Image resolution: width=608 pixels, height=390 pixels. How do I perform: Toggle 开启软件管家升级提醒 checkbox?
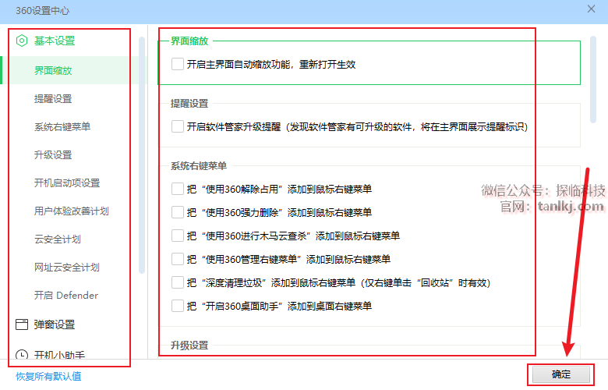coord(178,126)
